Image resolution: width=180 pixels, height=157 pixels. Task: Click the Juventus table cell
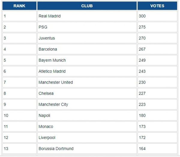click(x=87, y=38)
